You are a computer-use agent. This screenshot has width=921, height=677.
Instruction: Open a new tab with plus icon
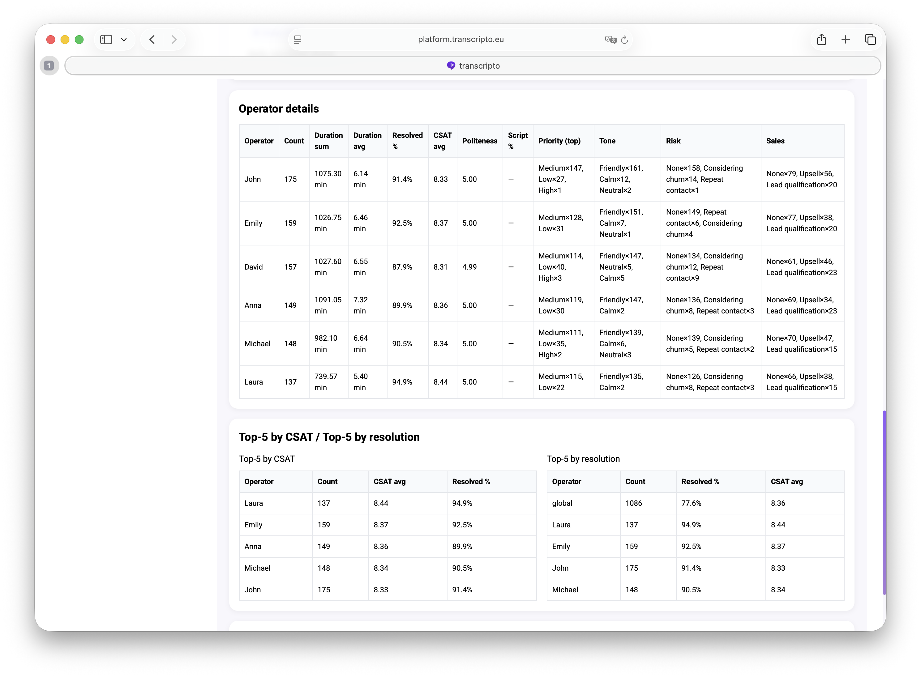845,39
